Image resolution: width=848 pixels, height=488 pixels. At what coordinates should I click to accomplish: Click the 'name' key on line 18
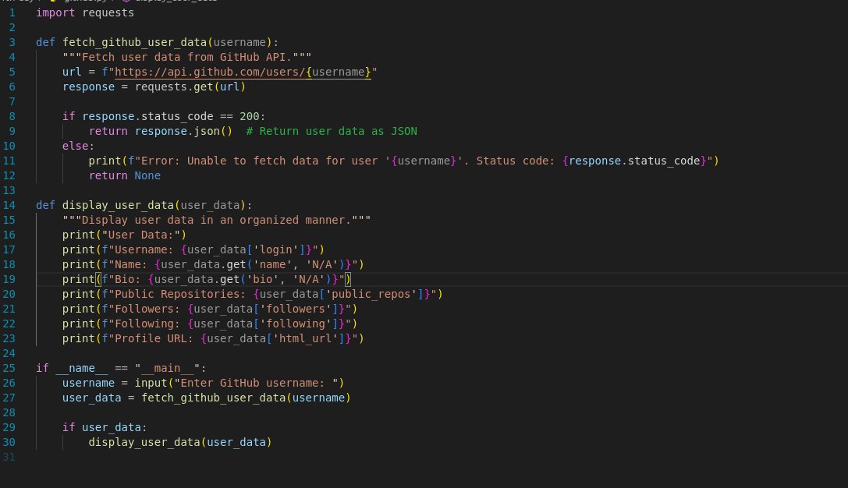click(x=272, y=264)
